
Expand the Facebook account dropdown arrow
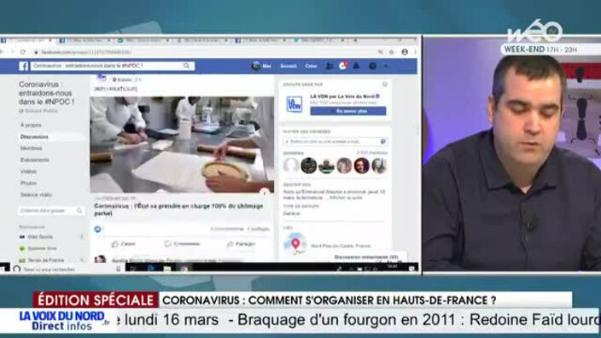click(x=386, y=67)
